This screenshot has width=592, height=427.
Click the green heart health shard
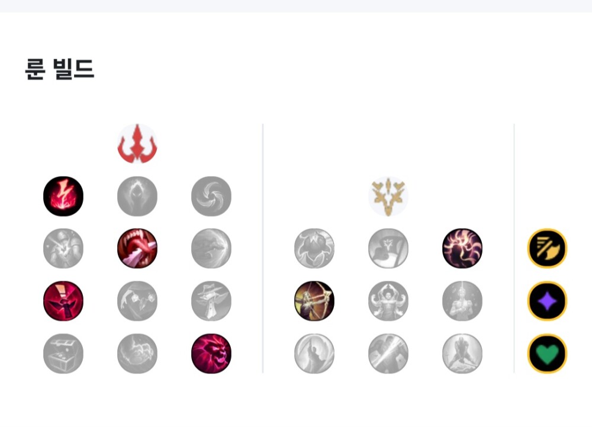pos(547,354)
